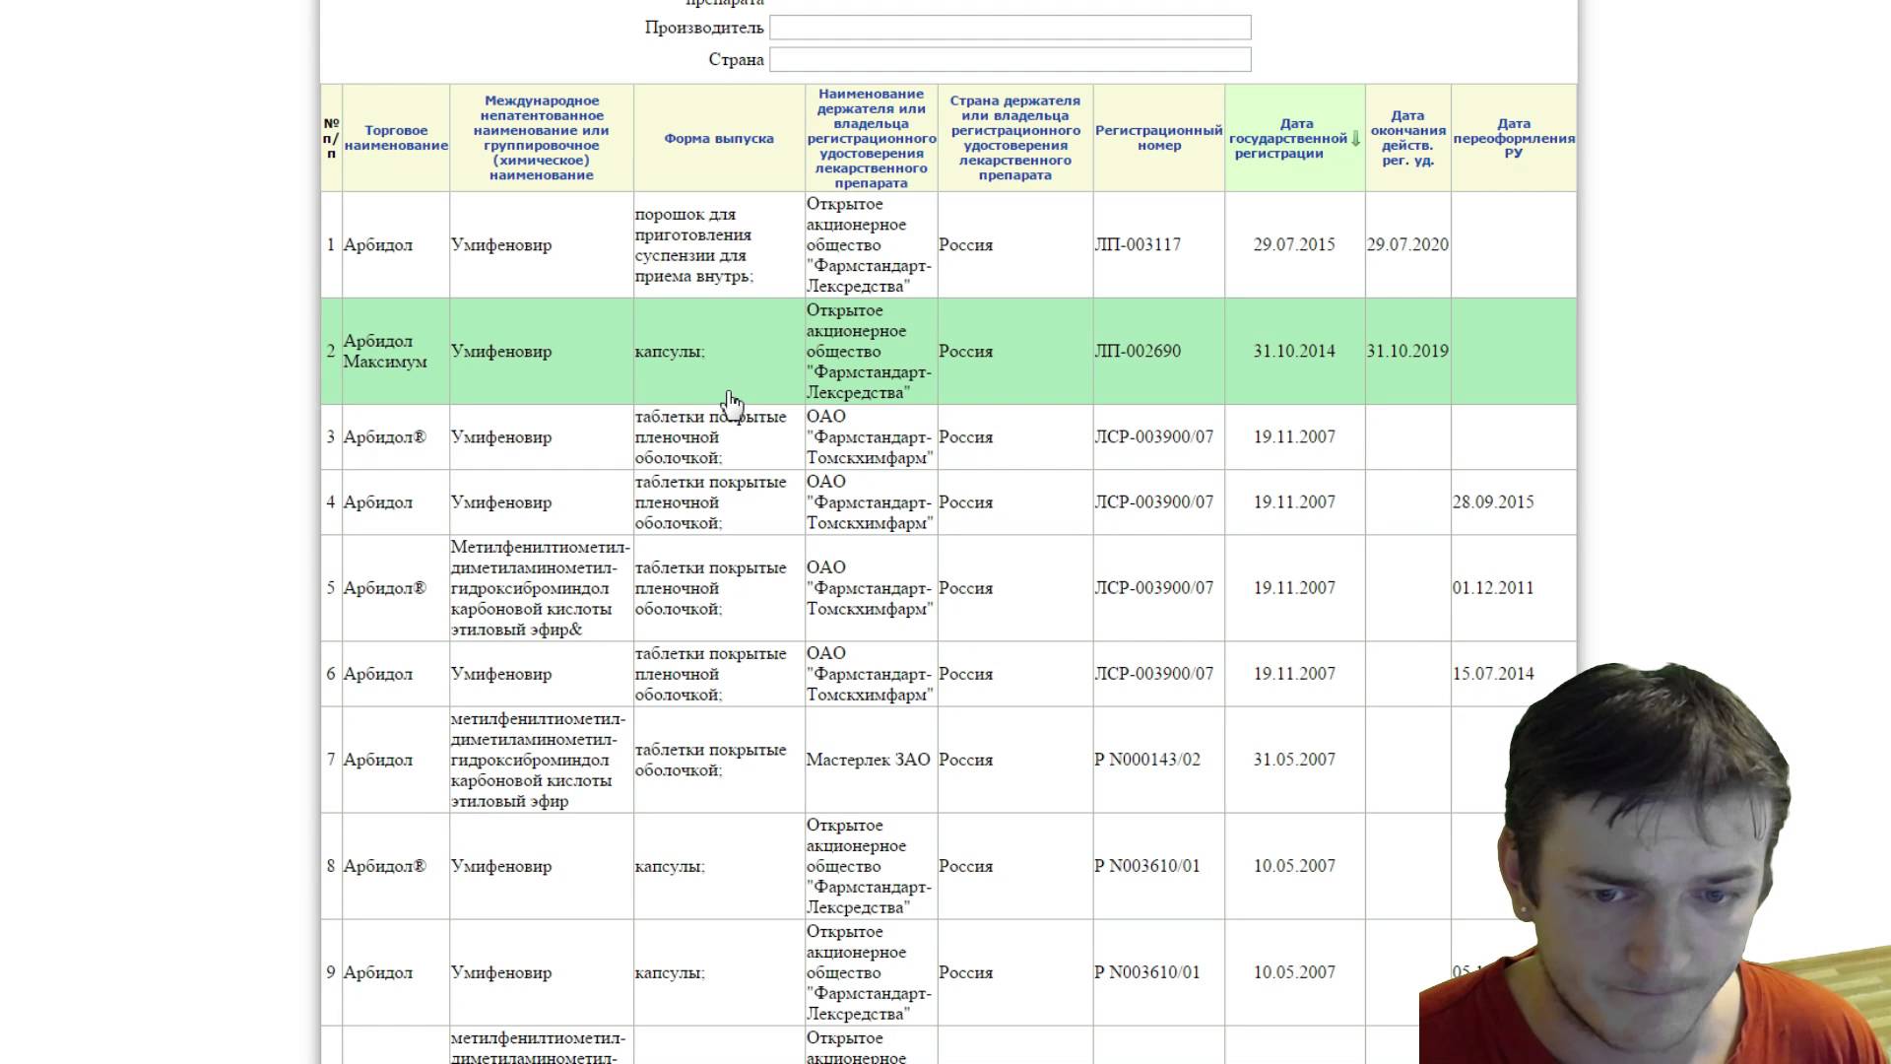This screenshot has height=1064, width=1891.
Task: Focus the Страна input field
Action: pos(1010,59)
